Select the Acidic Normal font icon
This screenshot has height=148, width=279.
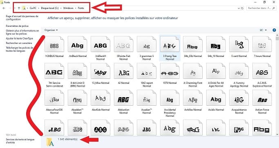216,98
